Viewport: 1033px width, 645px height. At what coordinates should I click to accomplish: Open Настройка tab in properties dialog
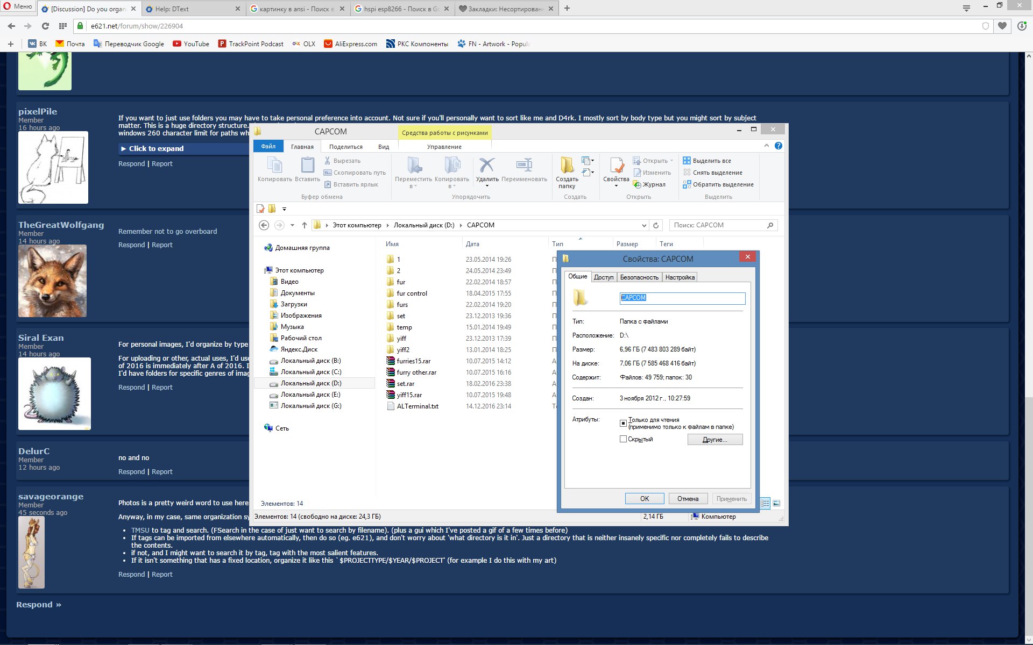[680, 277]
